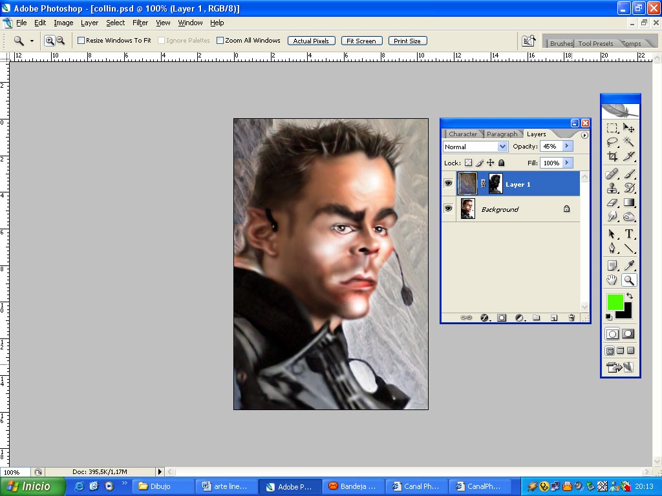Open the File menu
The image size is (662, 496).
click(x=21, y=23)
